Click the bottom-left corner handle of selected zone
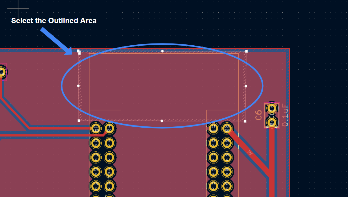Screen dimensions: 348x197 point(79,121)
